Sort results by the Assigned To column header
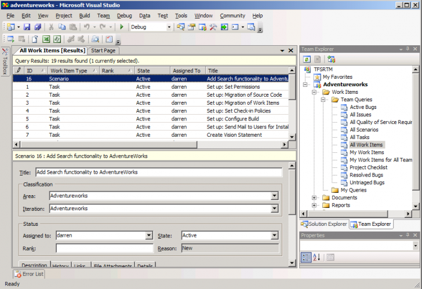422x289 pixels. click(x=188, y=71)
